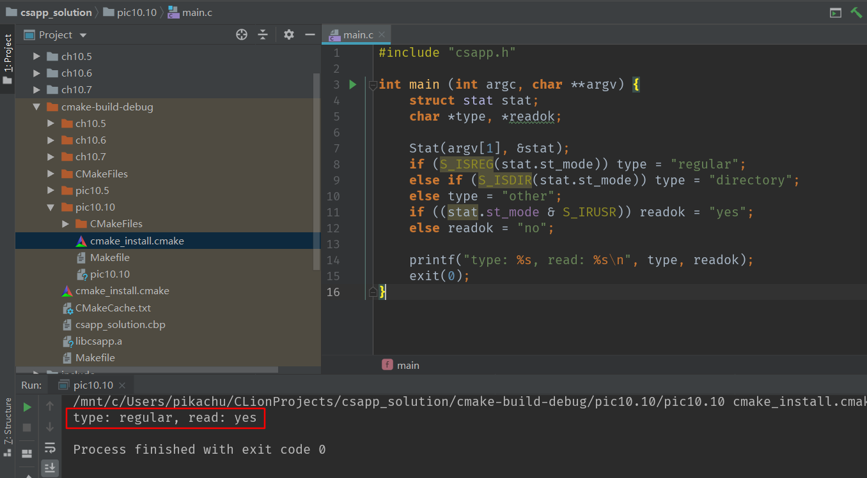Image resolution: width=867 pixels, height=478 pixels.
Task: Expand the pic10.5 folder arrow
Action: pos(51,190)
